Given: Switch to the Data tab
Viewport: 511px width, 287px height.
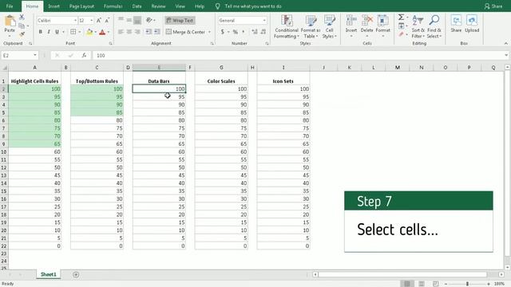Looking at the screenshot, I should (x=137, y=6).
